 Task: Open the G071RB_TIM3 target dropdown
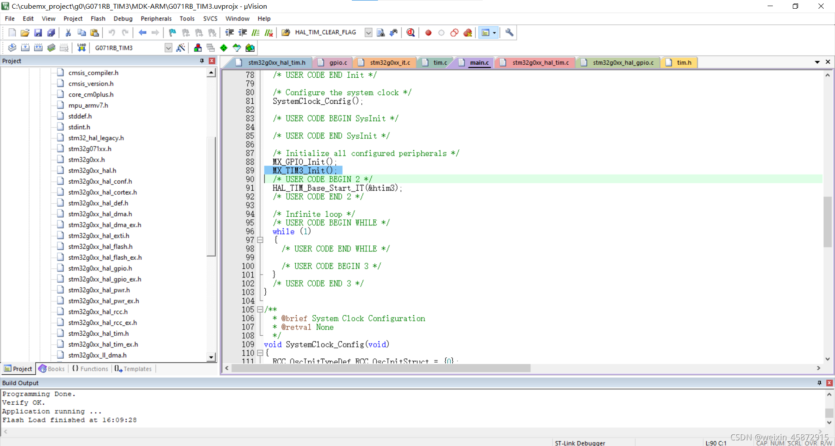pos(168,48)
